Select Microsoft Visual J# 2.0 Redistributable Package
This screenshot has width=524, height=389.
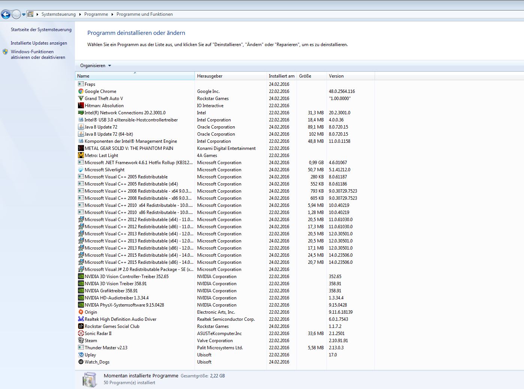point(225,269)
